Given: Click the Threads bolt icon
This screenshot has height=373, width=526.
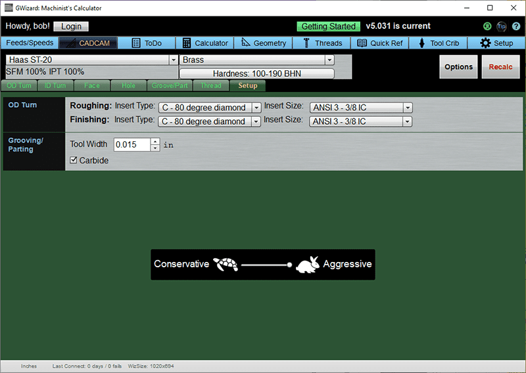Looking at the screenshot, I should click(x=306, y=43).
